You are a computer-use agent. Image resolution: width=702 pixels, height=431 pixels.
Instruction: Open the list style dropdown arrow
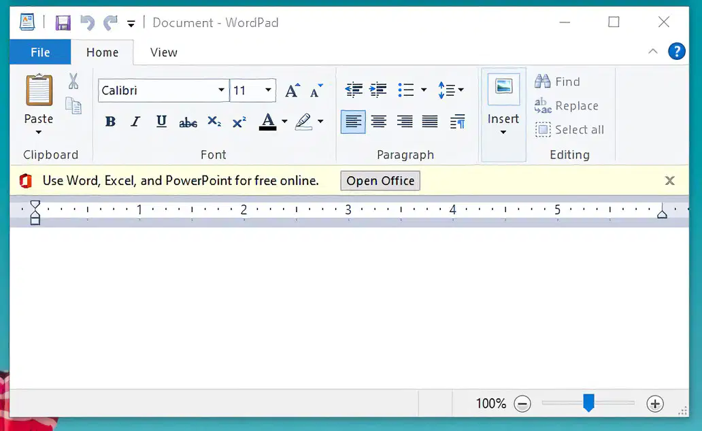[x=424, y=90]
